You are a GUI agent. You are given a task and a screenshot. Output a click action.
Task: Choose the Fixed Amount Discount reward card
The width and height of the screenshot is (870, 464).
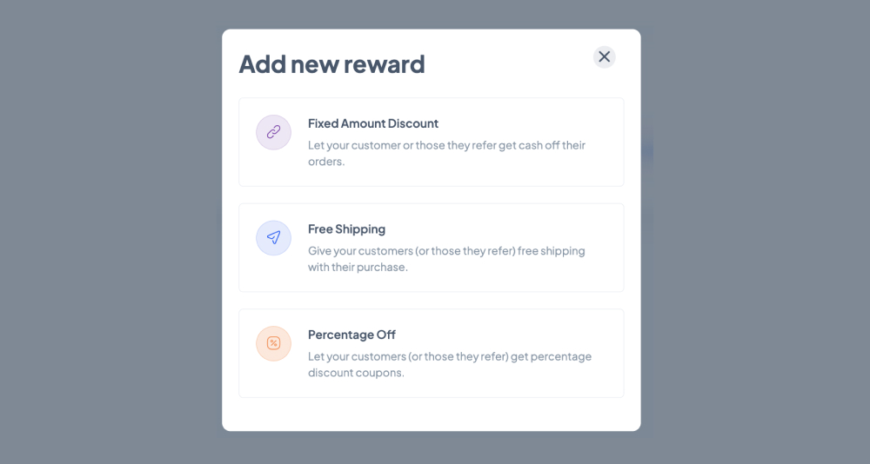click(432, 142)
